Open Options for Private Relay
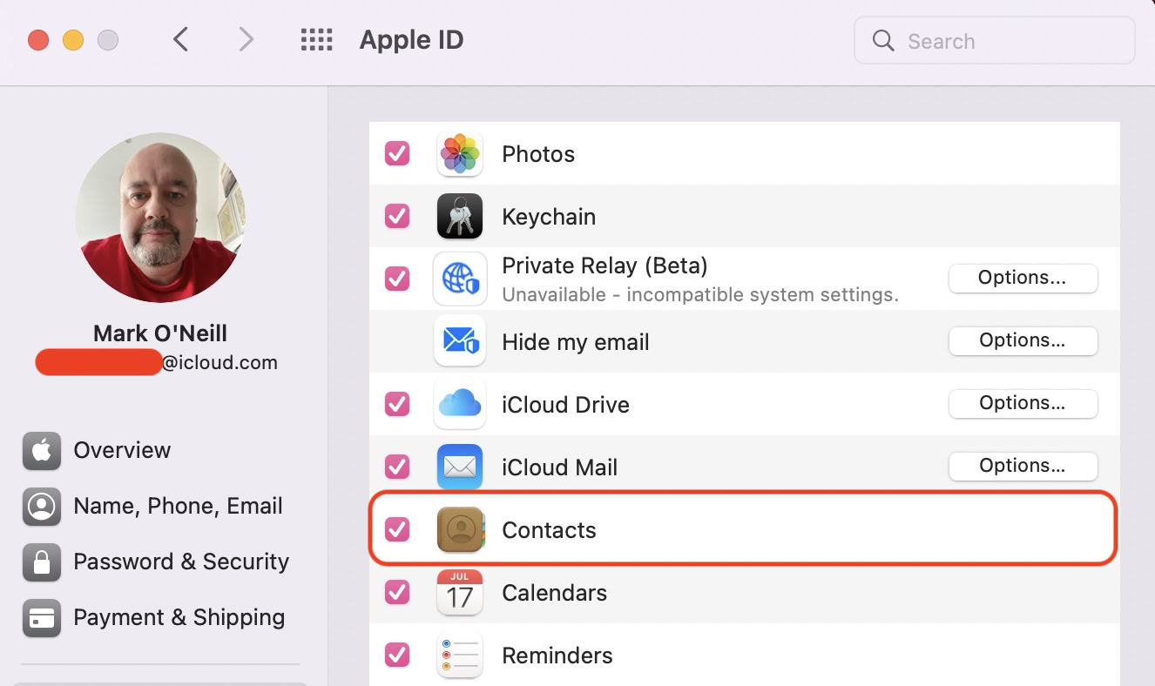 point(1023,279)
